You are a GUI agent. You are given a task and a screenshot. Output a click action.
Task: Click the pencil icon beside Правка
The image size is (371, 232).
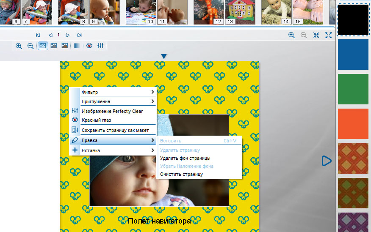[x=75, y=140]
